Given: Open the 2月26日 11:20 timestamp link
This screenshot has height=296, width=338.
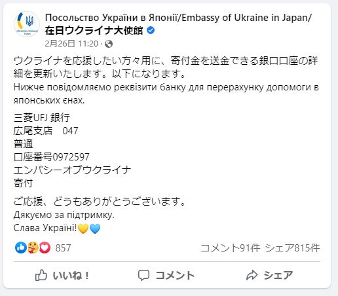Looking at the screenshot, I should pyautogui.click(x=71, y=44).
